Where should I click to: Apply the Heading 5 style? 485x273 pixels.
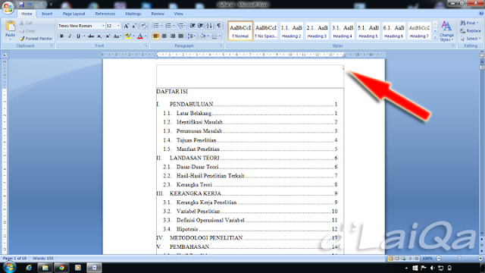368,30
